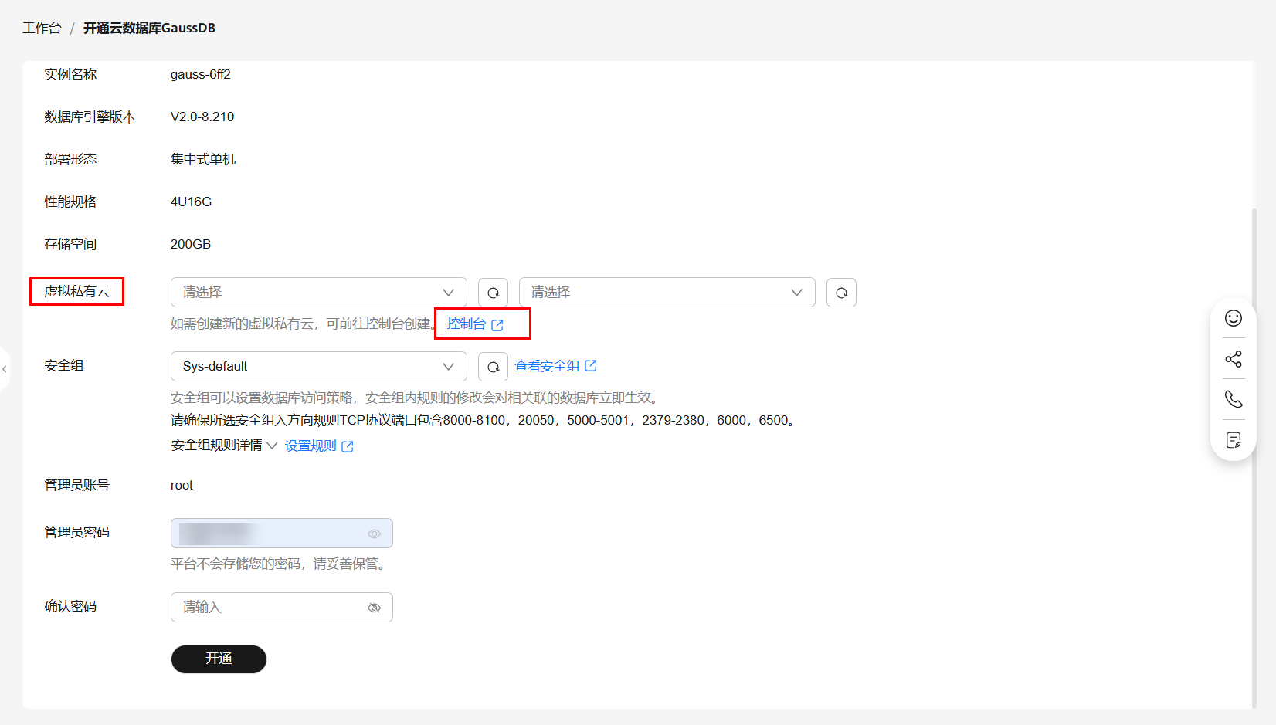1276x725 pixels.
Task: Open the second 请选择 subnet dropdown
Action: pyautogui.click(x=667, y=293)
